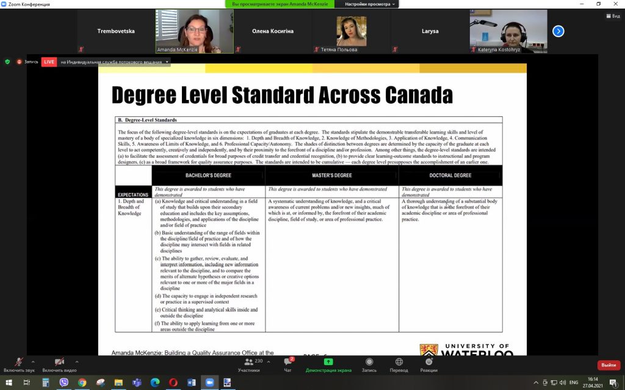This screenshot has width=625, height=390.
Task: Open the volume control in system tray
Action: tap(563, 383)
